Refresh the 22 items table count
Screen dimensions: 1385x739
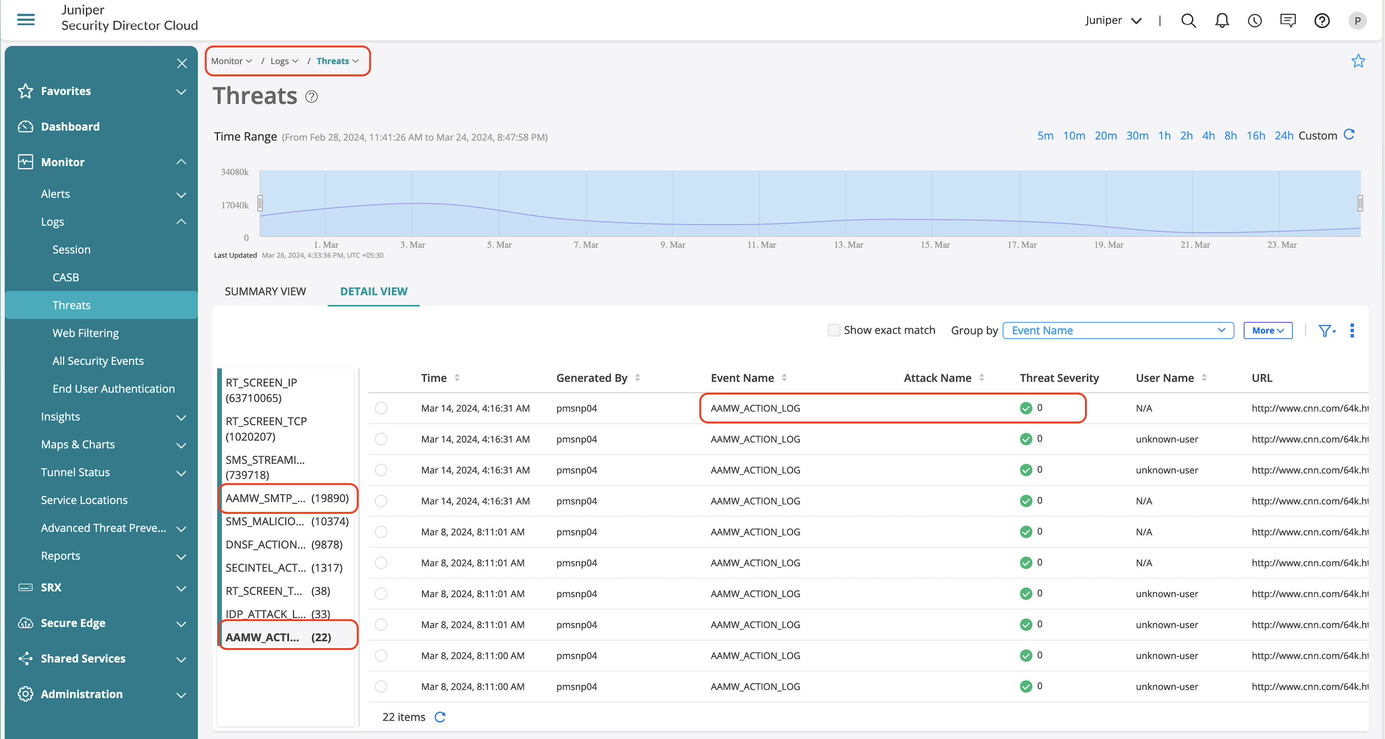coord(440,717)
